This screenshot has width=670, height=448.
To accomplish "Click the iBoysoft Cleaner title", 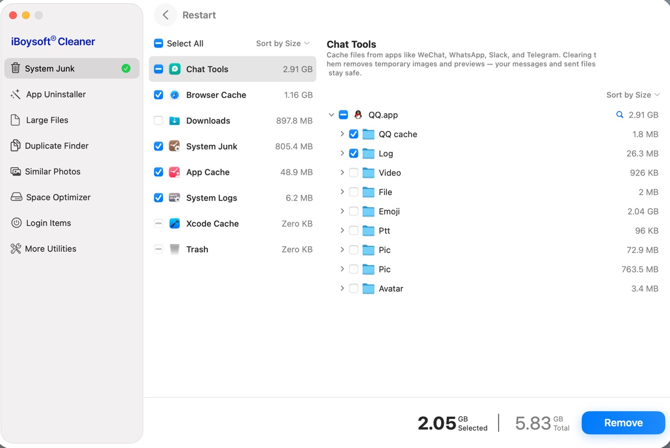I will coord(53,41).
